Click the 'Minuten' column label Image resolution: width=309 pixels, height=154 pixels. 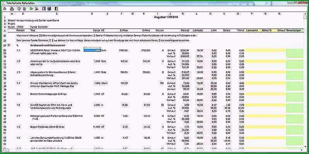click(x=160, y=30)
